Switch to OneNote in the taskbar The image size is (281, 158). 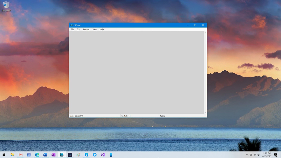[x=54, y=155]
